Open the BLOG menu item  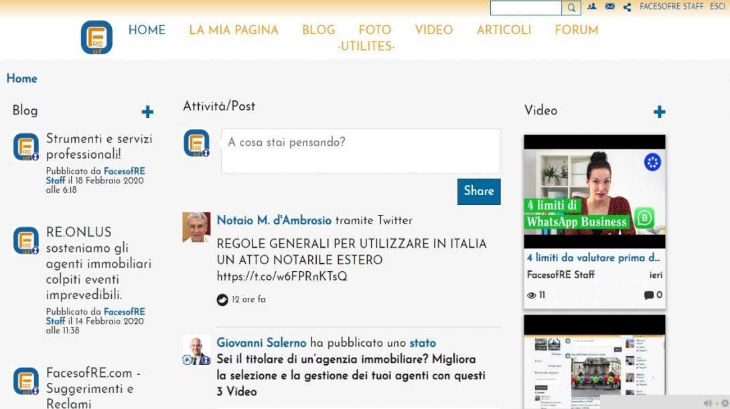pyautogui.click(x=318, y=30)
